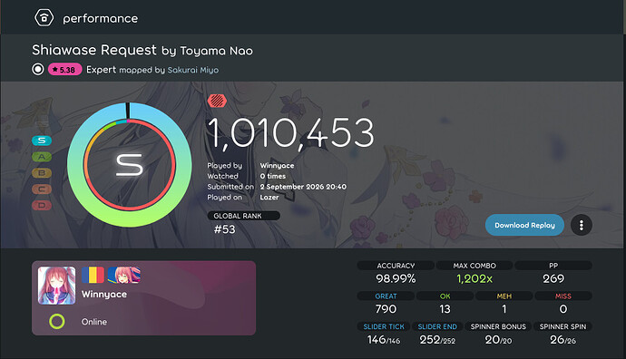This screenshot has width=626, height=359.
Task: Click the large S grade in accuracy ring
Action: coord(130,165)
